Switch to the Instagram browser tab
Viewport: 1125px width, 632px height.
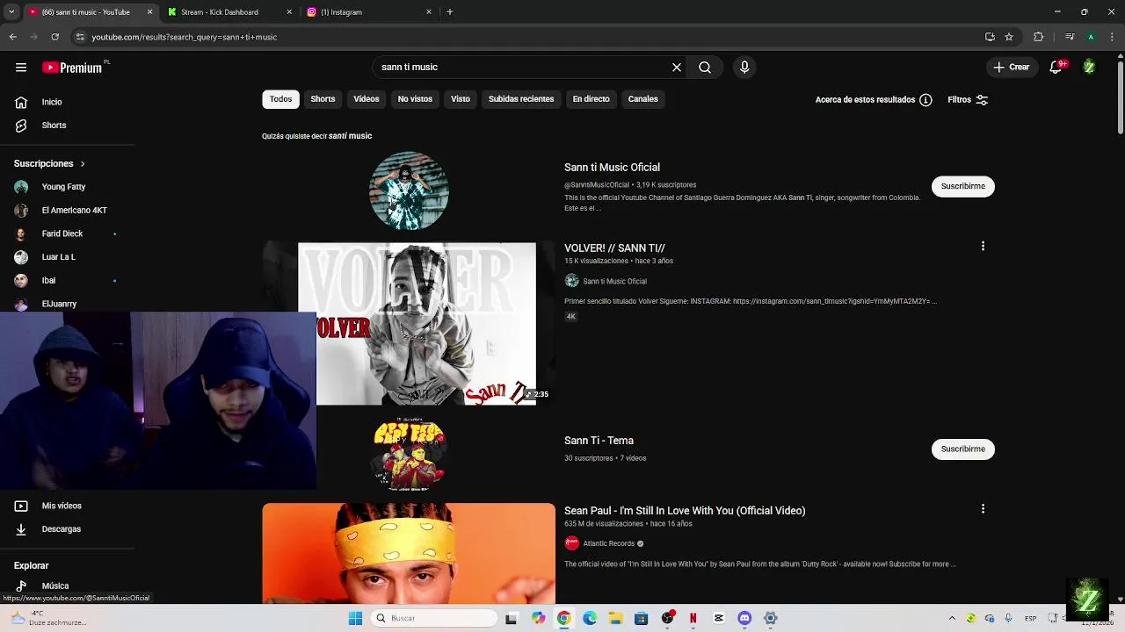[368, 12]
